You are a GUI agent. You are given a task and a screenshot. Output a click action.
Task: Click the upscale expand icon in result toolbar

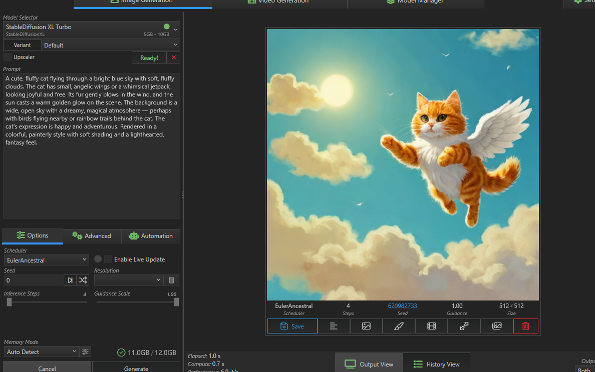click(464, 326)
